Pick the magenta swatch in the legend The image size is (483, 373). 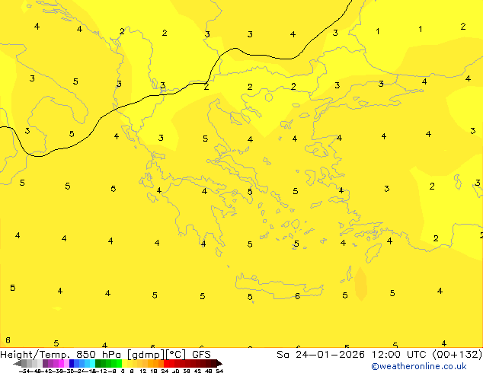(61, 363)
